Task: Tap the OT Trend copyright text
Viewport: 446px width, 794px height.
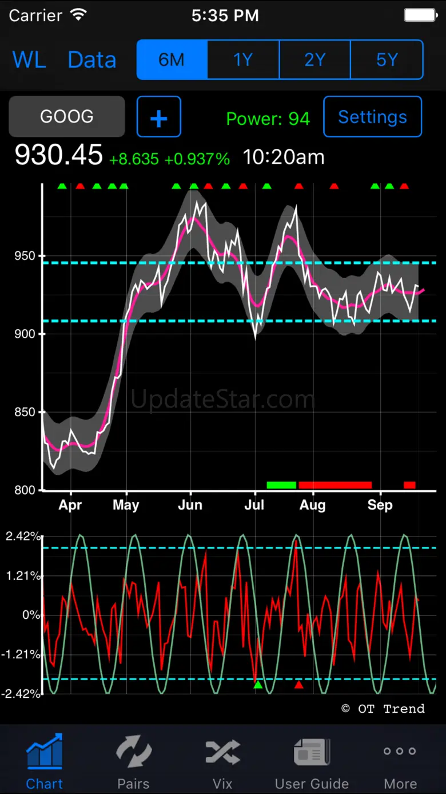Action: 383,709
